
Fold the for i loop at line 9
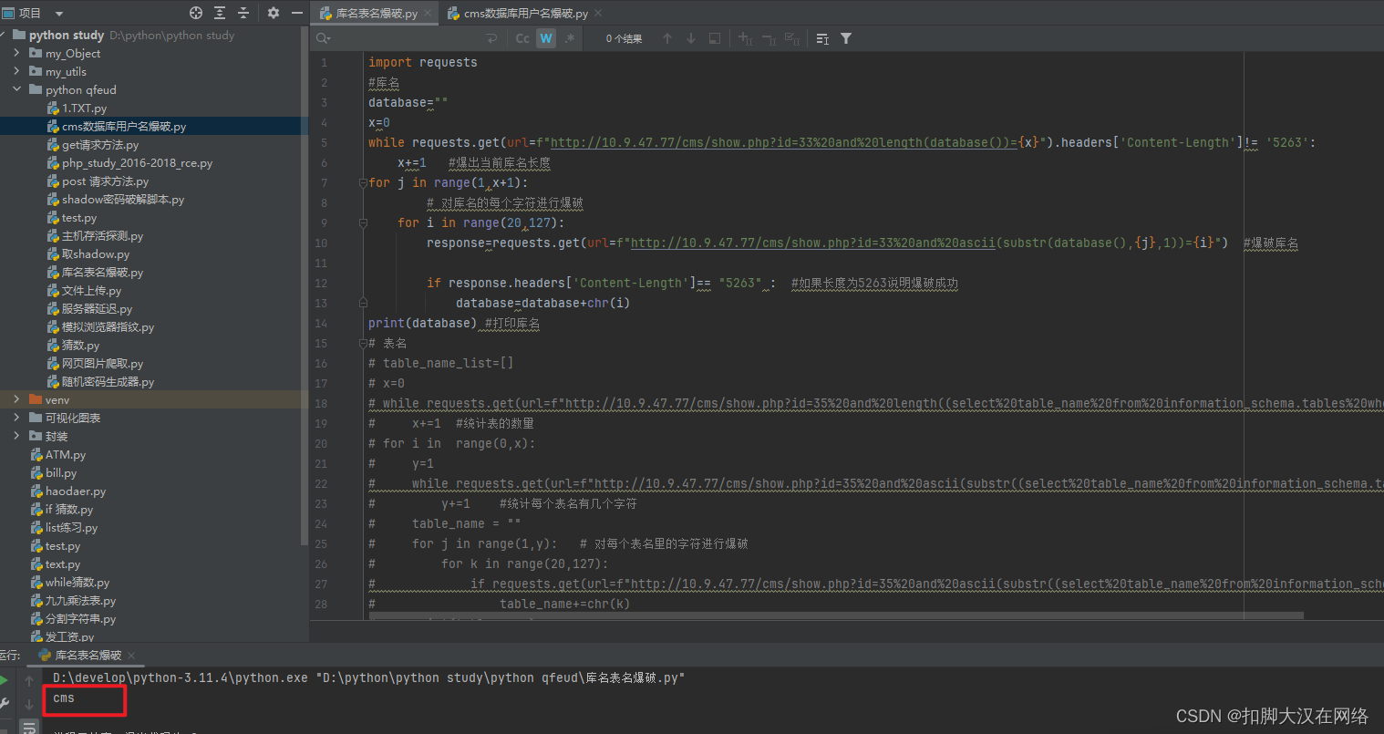363,222
